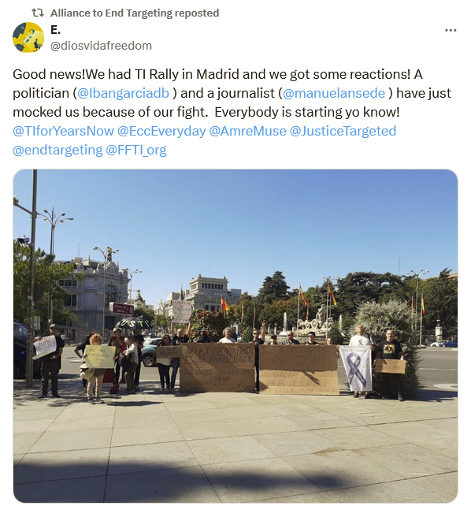Open the three-dot more options menu
The height and width of the screenshot is (506, 471).
[451, 30]
